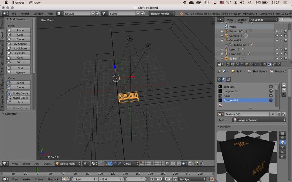Add a Nurbs Circle curve

tap(18, 98)
